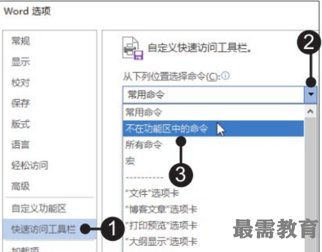Click the dropdown list scroll-up arrow

click(310, 112)
